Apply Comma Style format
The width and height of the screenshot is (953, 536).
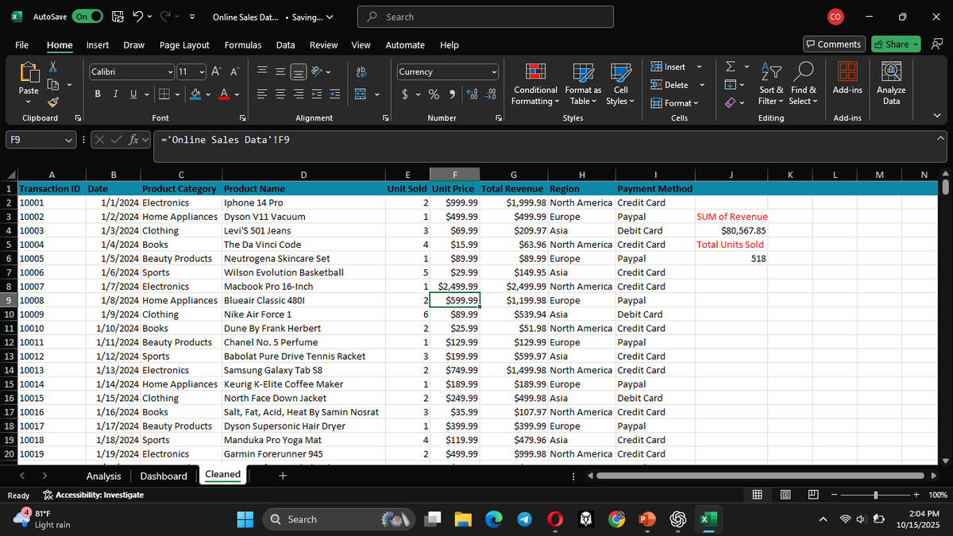click(x=451, y=94)
